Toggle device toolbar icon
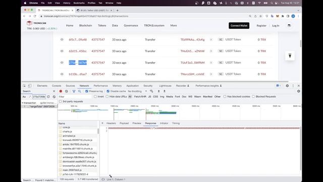This screenshot has height=182, width=323. pyautogui.click(x=30, y=86)
